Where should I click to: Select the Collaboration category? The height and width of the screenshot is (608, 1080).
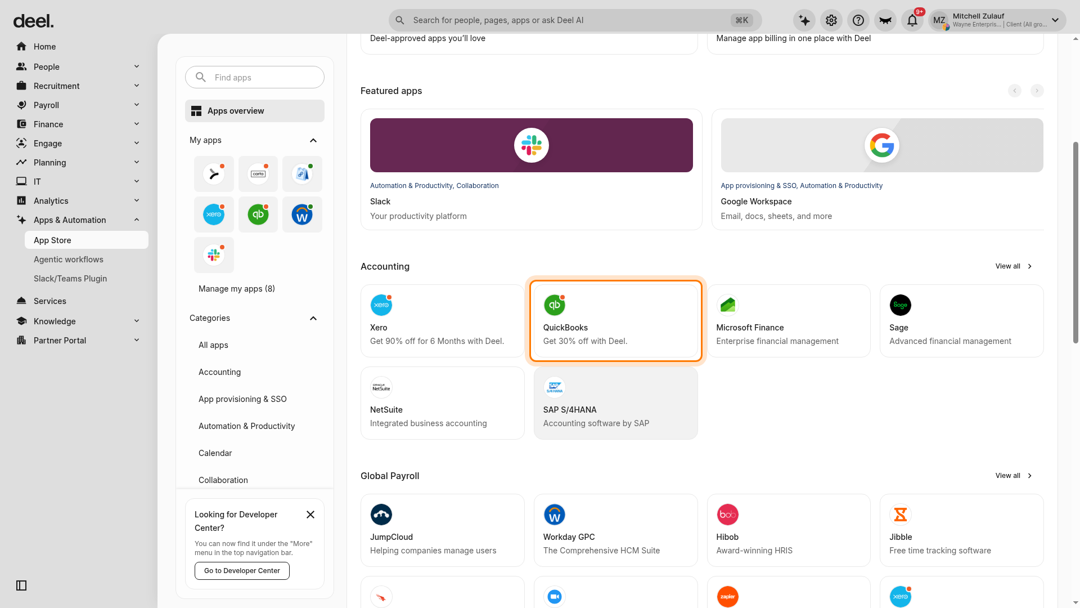(223, 480)
